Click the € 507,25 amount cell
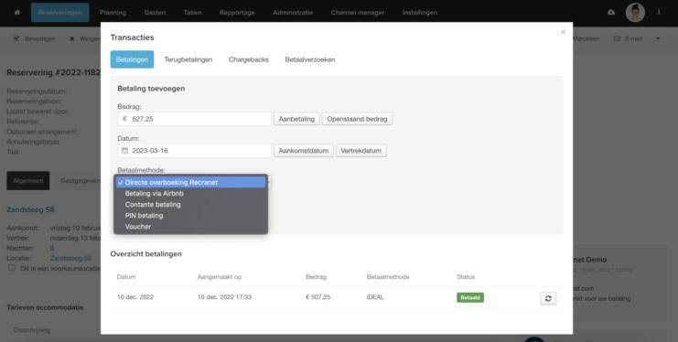The image size is (678, 342). (x=317, y=297)
